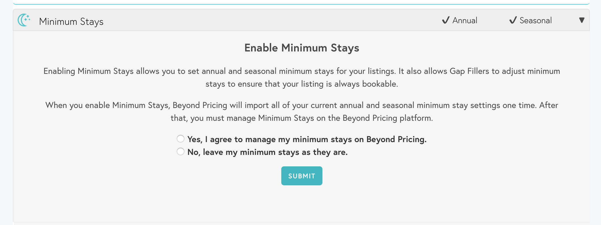Click the paragraph about Beyond Pricing importing settings
This screenshot has width=601, height=225.
302,111
